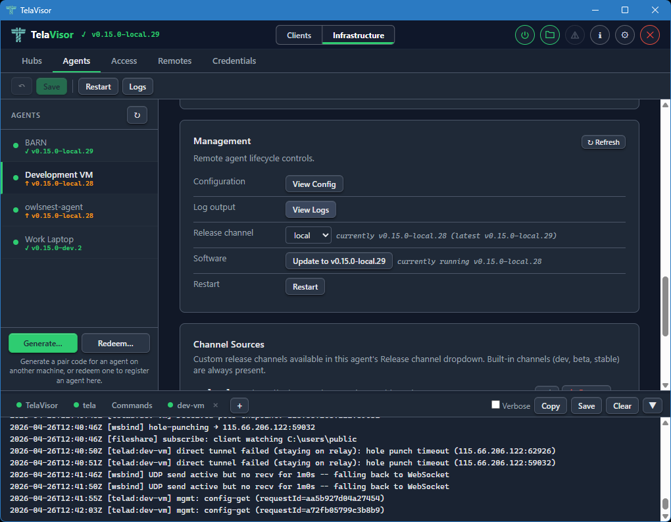This screenshot has width=671, height=522.
Task: Select the tela log tab
Action: point(85,405)
